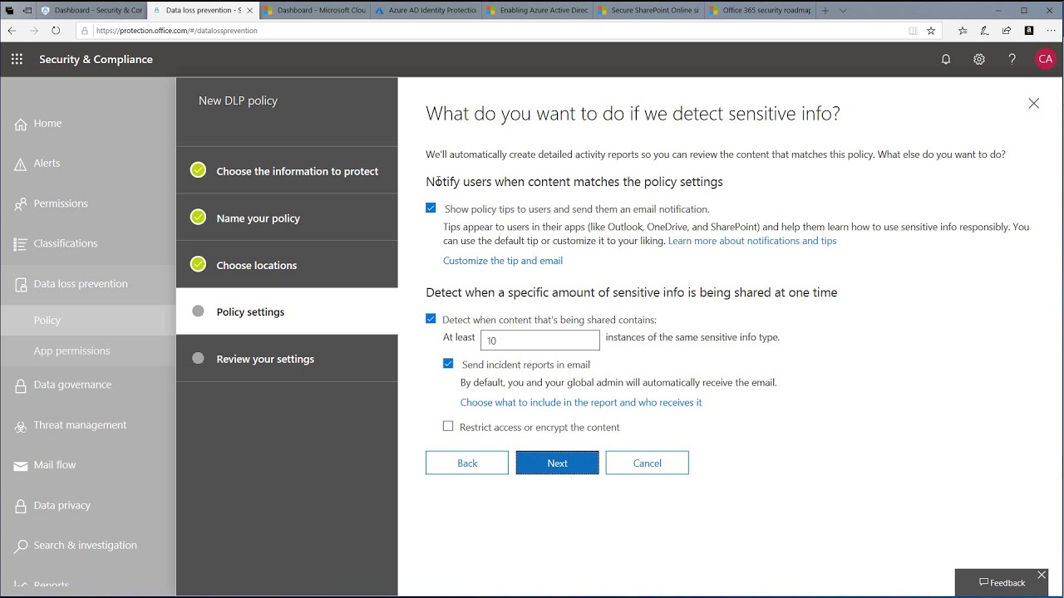The width and height of the screenshot is (1064, 598).
Task: Open the app launcher waffle icon
Action: tap(17, 59)
